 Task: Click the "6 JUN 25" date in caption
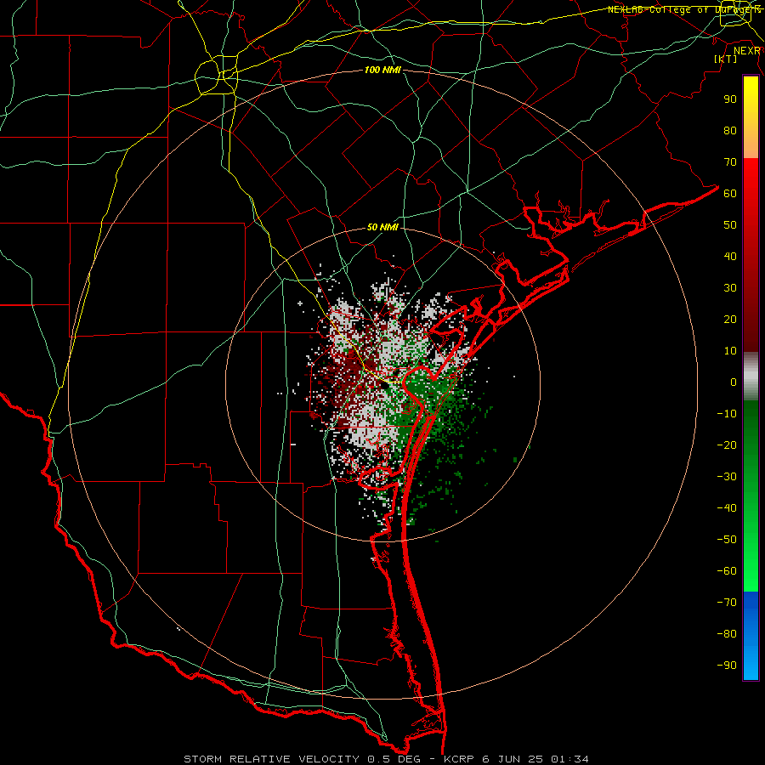click(x=513, y=759)
